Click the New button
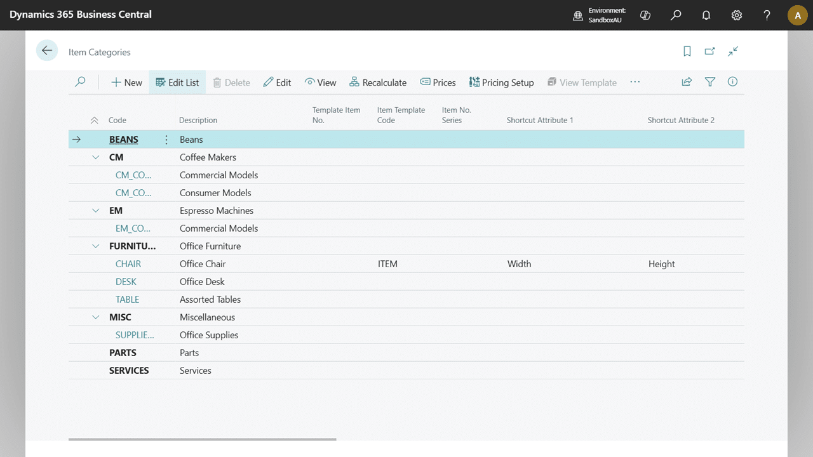Screen dimensions: 813x457 coord(126,83)
